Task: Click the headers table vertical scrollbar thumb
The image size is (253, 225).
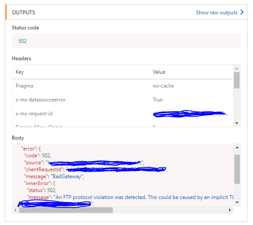Action: 237,80
